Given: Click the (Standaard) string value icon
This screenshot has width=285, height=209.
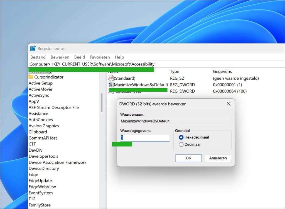Looking at the screenshot, I should 110,78.
